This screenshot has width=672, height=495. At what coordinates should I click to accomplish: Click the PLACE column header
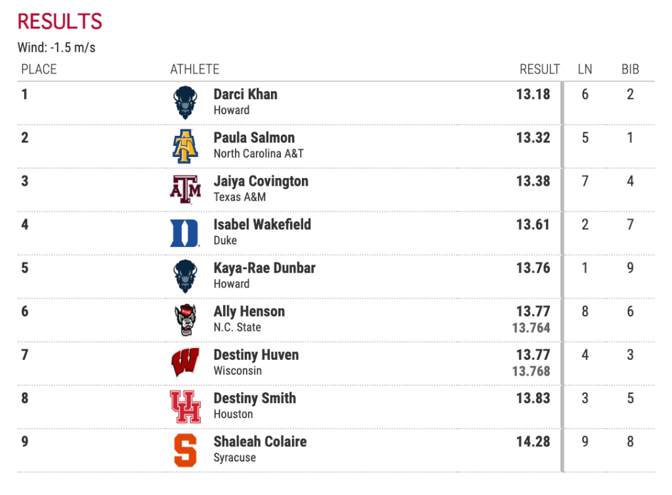click(x=39, y=70)
